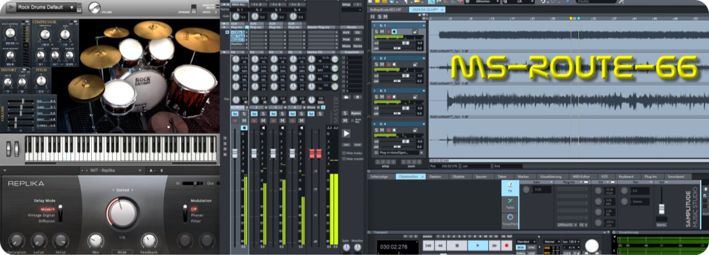Click the red Record button in transport
The height and width of the screenshot is (255, 709).
[x=507, y=245]
